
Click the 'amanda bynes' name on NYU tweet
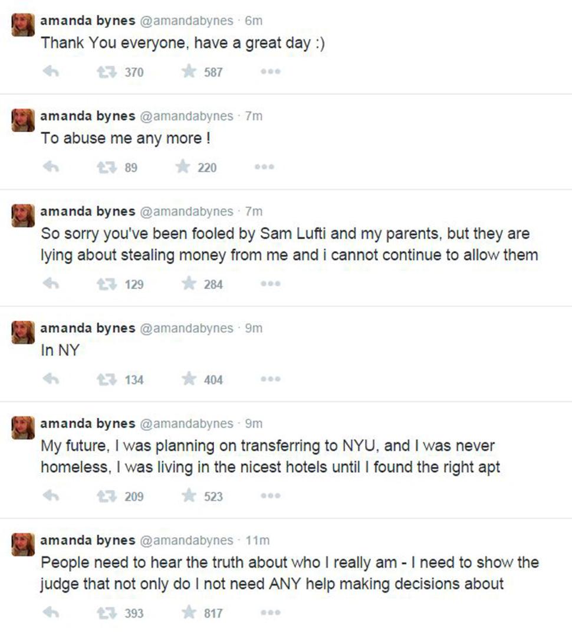click(87, 424)
